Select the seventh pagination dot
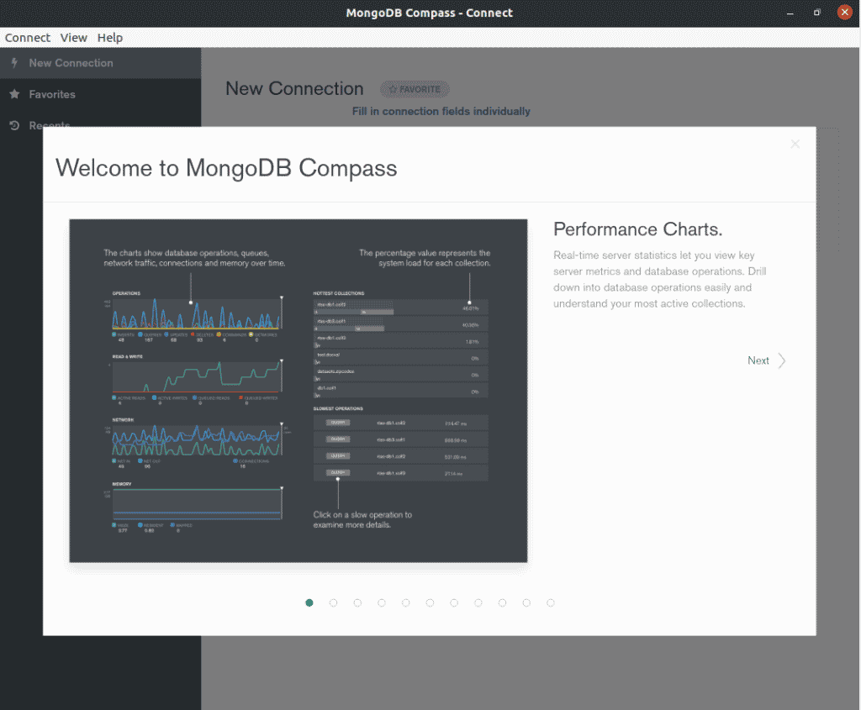 click(454, 602)
